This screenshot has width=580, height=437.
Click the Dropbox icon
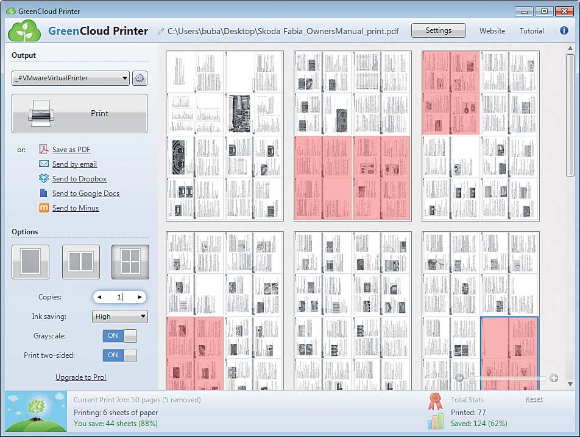coord(44,178)
